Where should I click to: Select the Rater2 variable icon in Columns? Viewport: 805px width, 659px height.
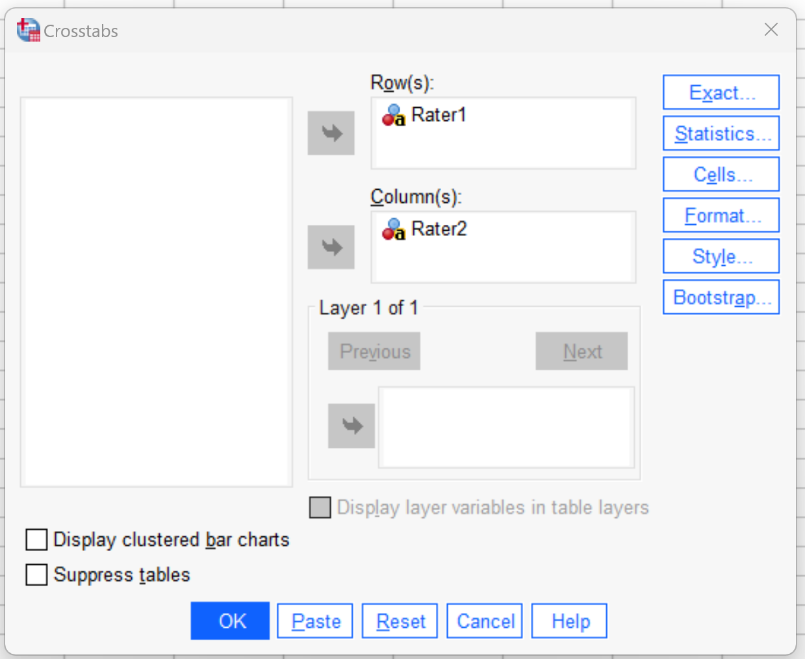pos(394,229)
